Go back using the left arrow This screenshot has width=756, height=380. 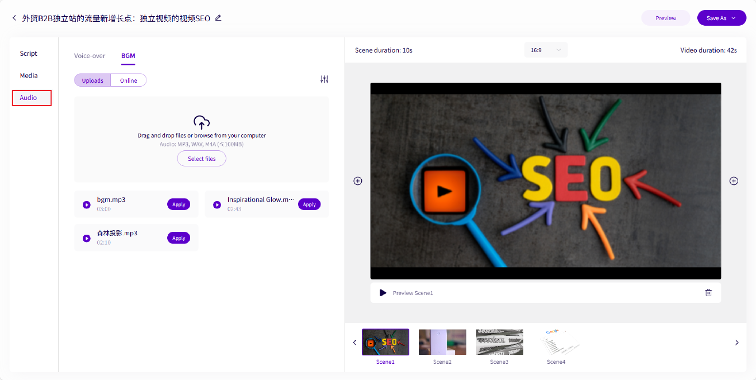click(14, 18)
